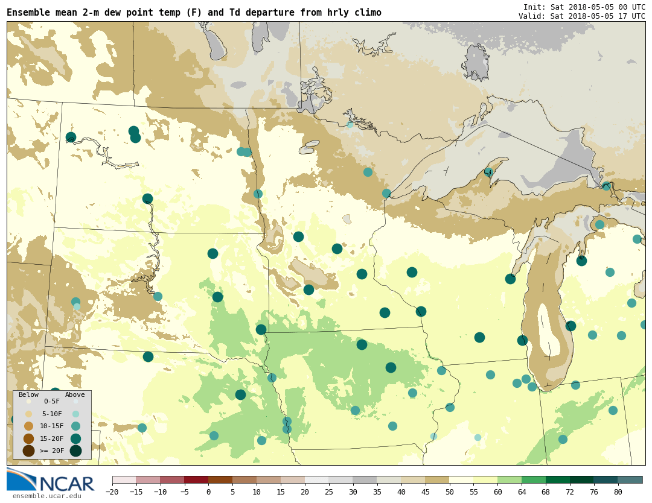Select the teal '15-20F' Above legend marker
This screenshot has height=503, width=652.
pyautogui.click(x=75, y=438)
